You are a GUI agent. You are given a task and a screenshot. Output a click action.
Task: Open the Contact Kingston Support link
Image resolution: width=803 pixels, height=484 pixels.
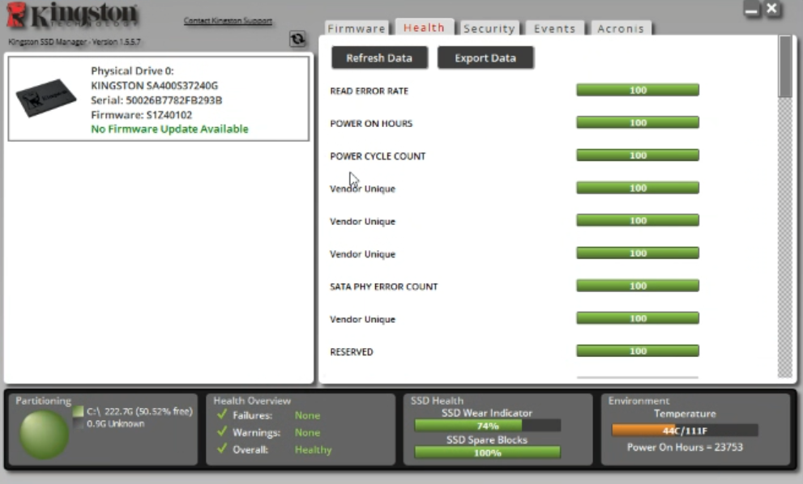point(228,20)
